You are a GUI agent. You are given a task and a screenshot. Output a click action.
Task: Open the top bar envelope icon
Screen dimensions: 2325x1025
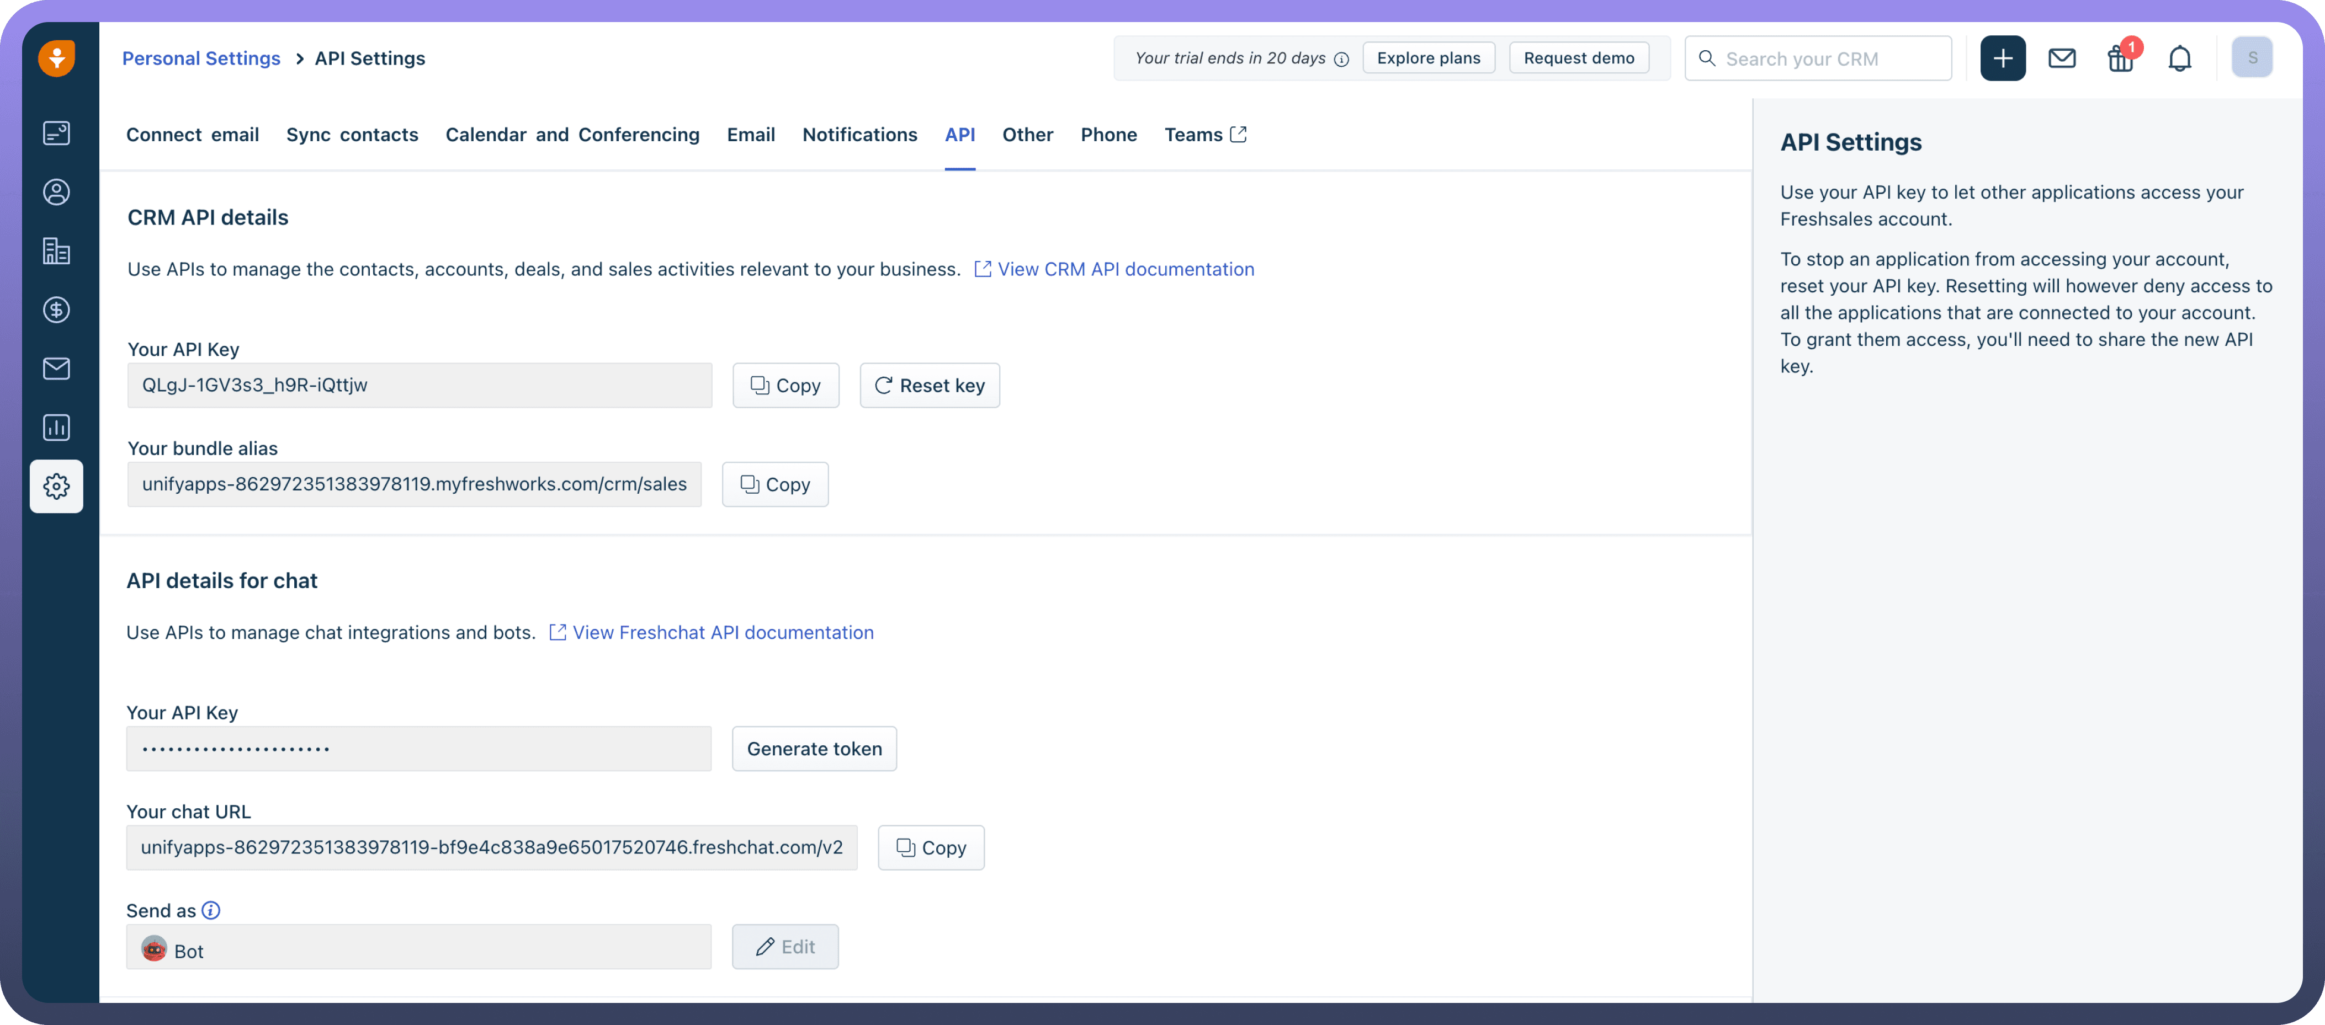tap(2062, 58)
